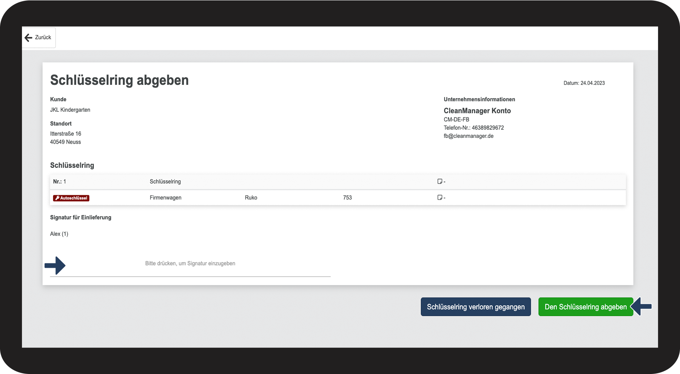Click the phone number 46389829672
Viewport: 680px width, 374px height.
coord(488,128)
